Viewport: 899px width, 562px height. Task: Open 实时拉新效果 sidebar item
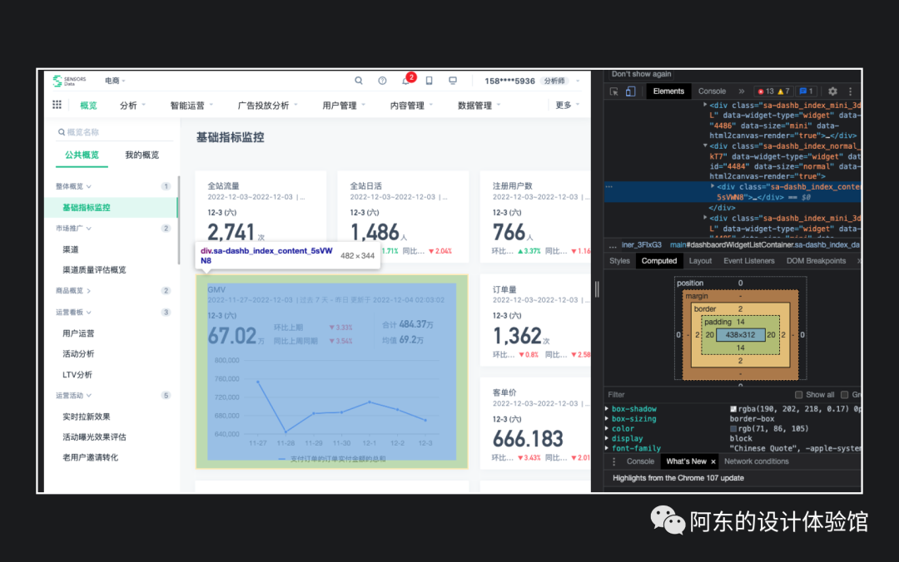(86, 417)
